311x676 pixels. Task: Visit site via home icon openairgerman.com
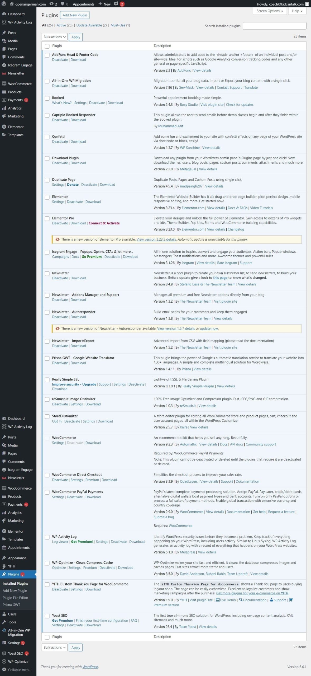[12, 4]
